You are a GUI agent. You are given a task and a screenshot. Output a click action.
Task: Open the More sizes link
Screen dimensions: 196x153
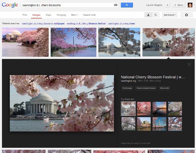(x=155, y=81)
